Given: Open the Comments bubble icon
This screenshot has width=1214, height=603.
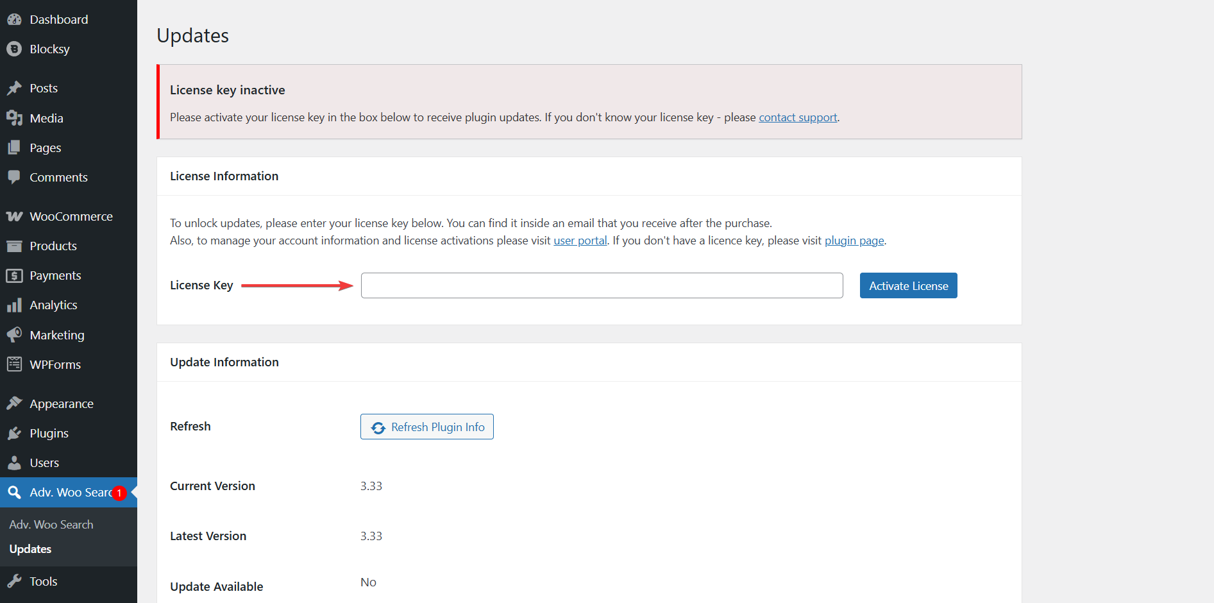Looking at the screenshot, I should click(x=14, y=177).
